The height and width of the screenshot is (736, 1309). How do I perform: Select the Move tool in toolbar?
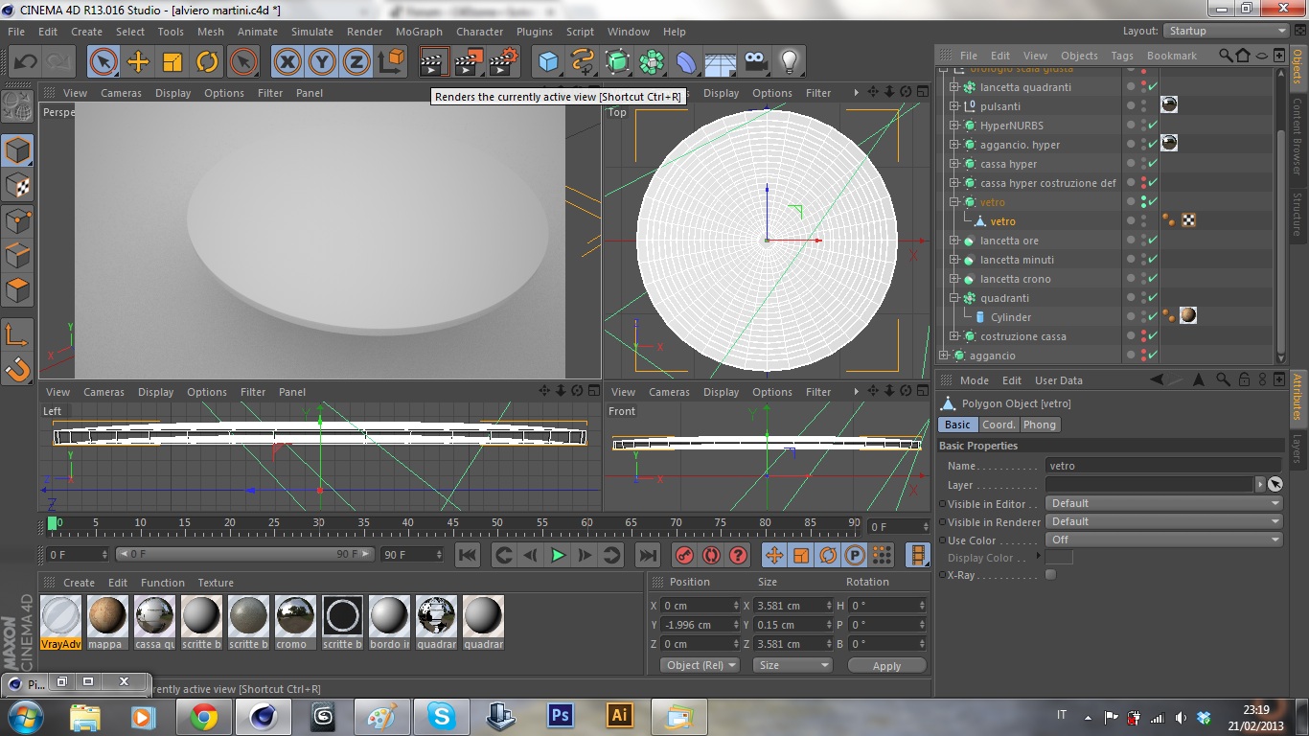(x=138, y=62)
